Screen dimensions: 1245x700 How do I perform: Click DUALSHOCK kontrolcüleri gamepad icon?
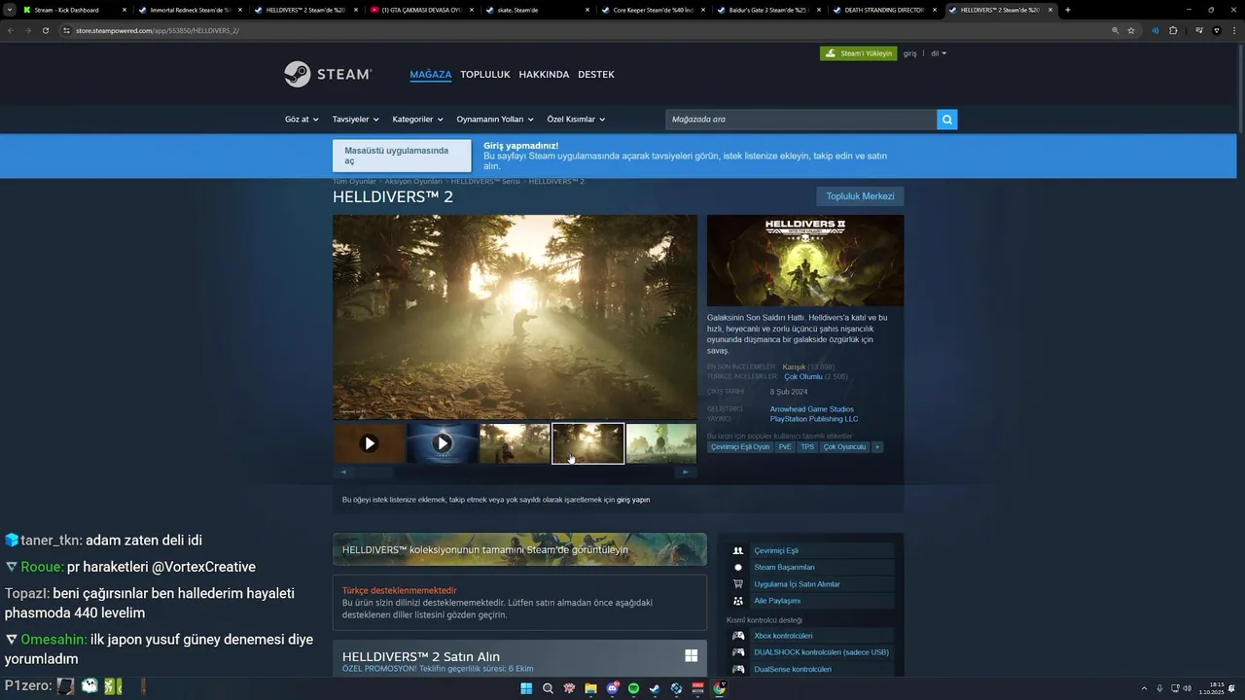click(x=738, y=652)
